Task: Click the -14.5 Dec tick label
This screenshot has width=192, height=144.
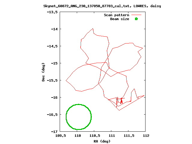Action: [x=52, y=46]
